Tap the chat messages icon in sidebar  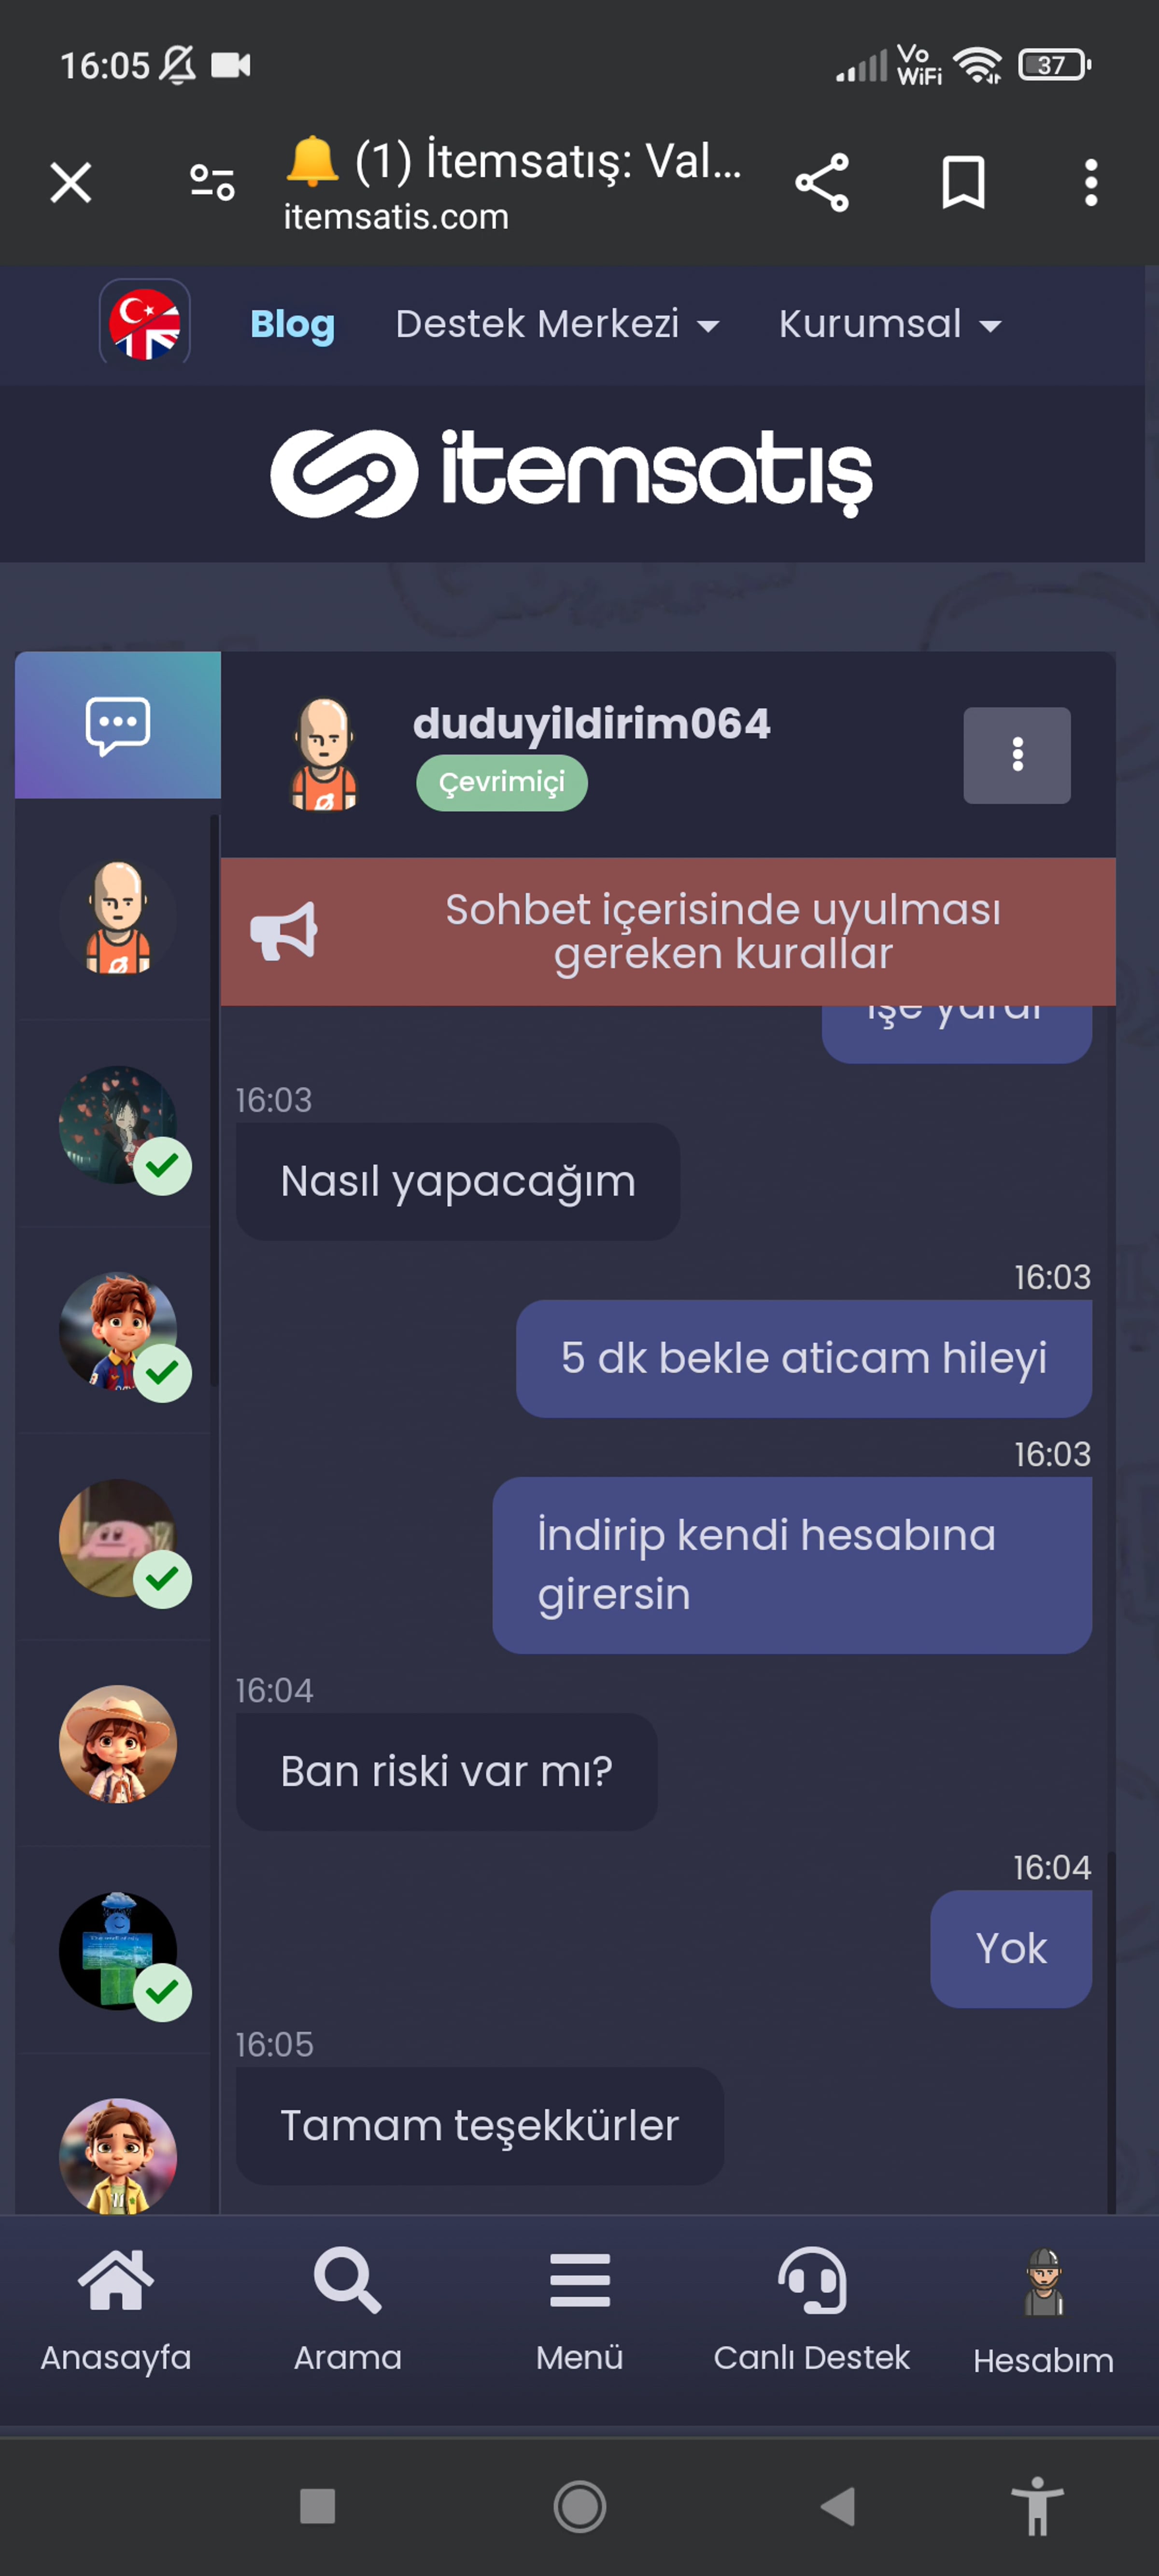point(118,725)
